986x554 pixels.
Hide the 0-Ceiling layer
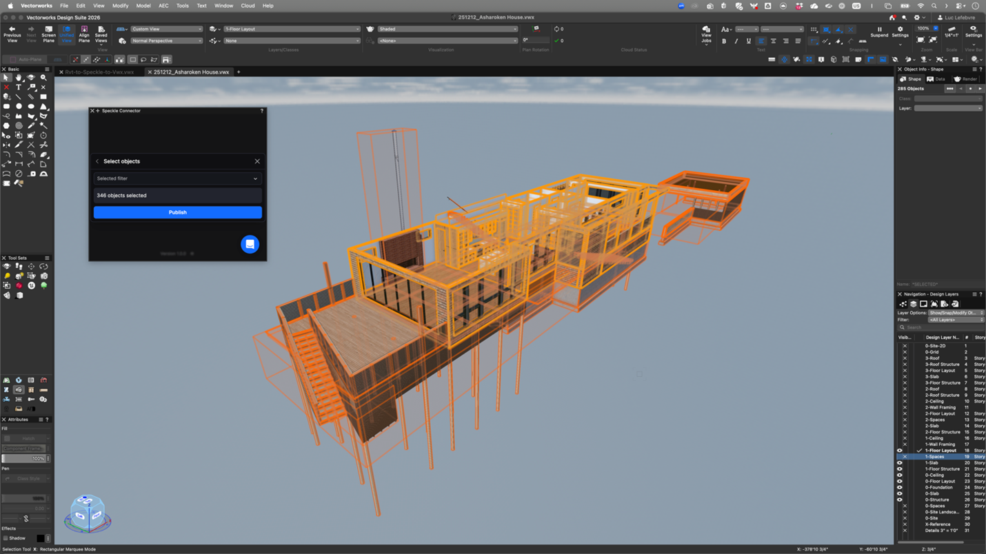[900, 475]
